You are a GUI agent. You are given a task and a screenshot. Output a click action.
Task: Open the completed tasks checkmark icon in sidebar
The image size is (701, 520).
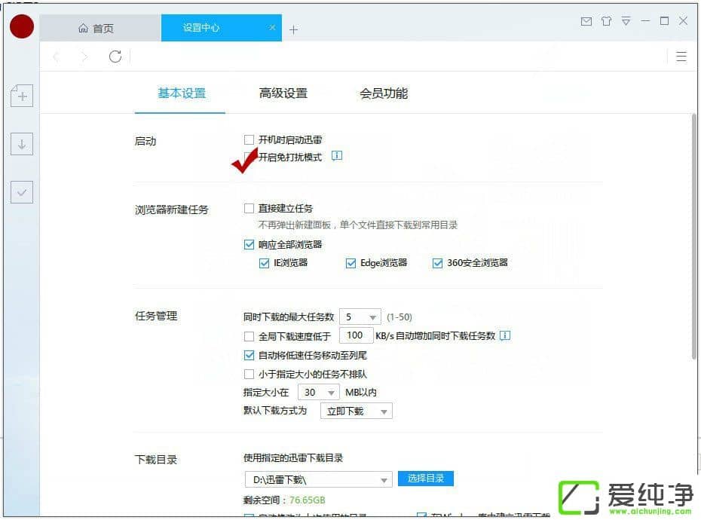click(21, 192)
